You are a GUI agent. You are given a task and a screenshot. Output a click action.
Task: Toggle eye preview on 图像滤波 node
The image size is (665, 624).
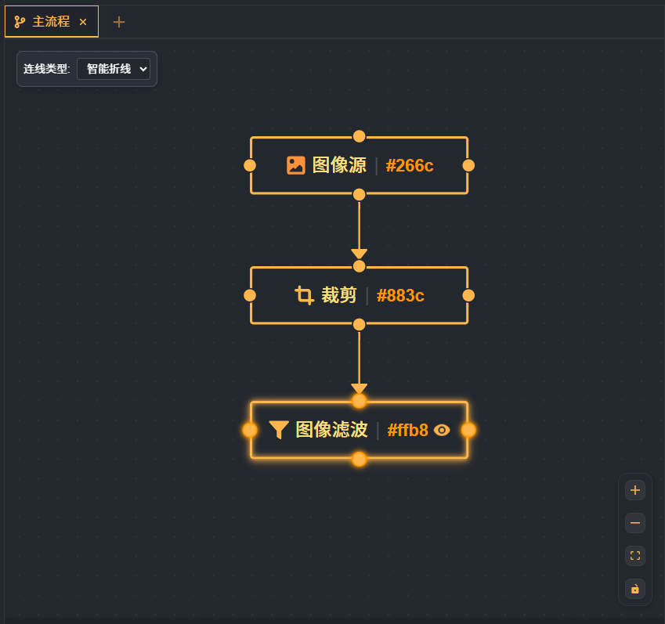tap(442, 430)
